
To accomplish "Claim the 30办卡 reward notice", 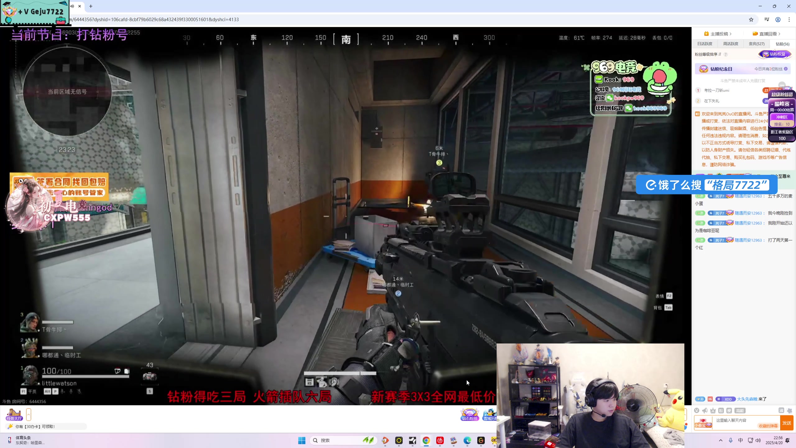I will coord(46,427).
